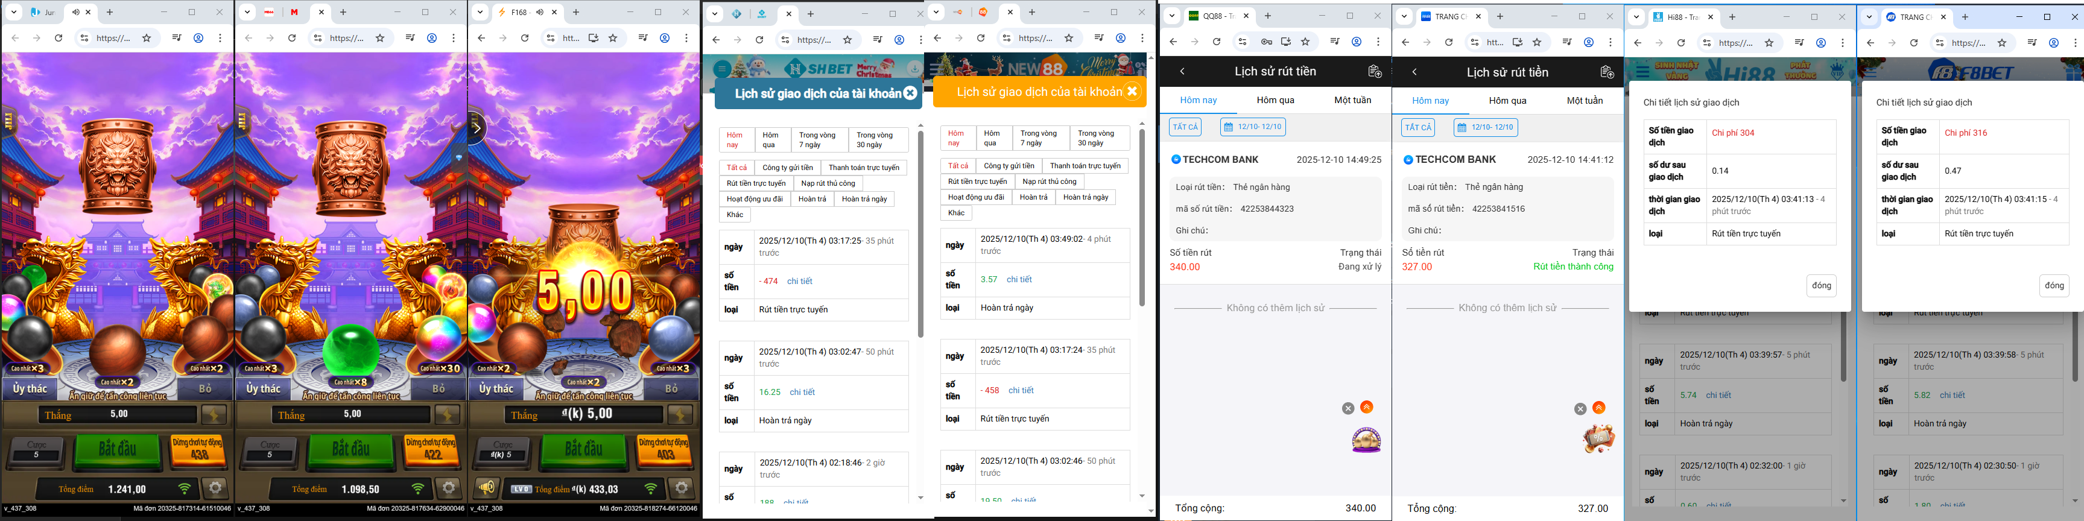Click the megaphone announcement icon in the game
This screenshot has height=521, width=2084.
click(x=486, y=488)
